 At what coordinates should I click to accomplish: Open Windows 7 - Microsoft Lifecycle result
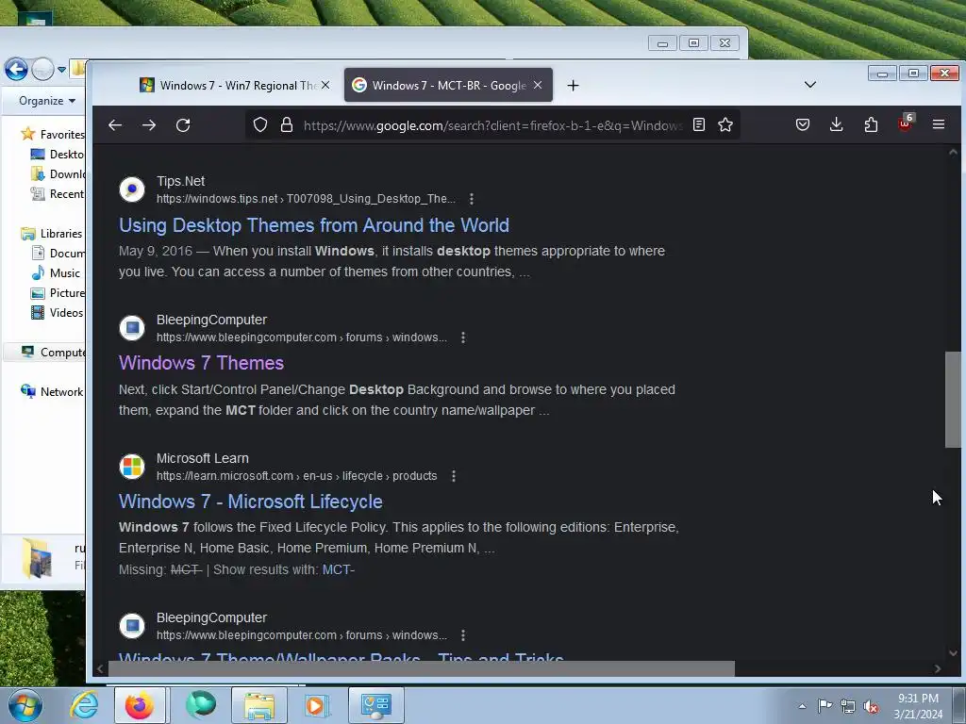point(251,502)
